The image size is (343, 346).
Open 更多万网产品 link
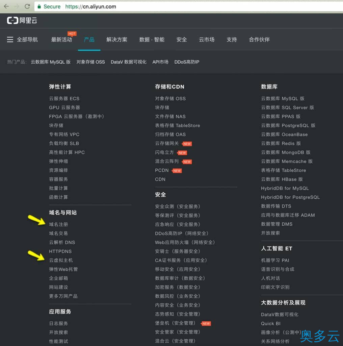click(x=63, y=296)
